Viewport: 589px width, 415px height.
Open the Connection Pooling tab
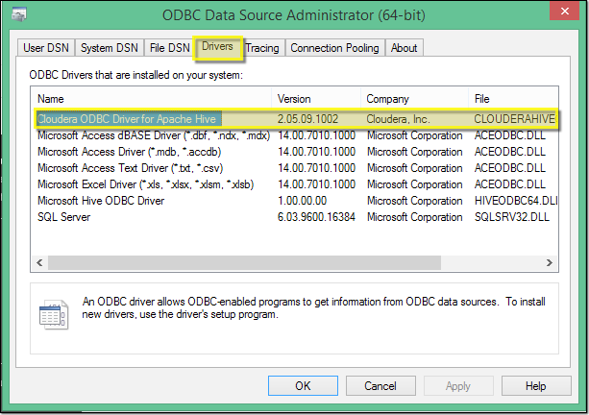[334, 48]
